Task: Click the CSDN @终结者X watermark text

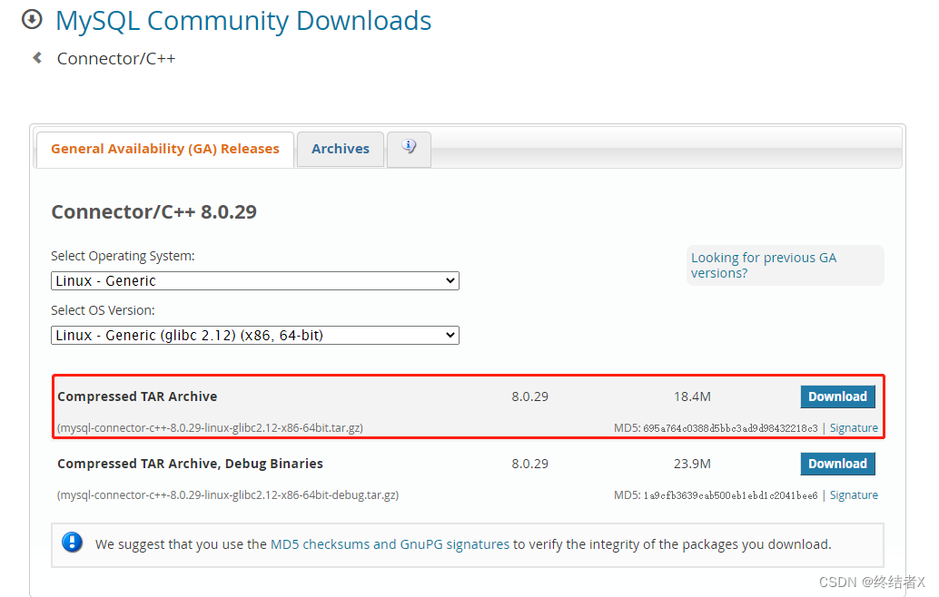Action: 874,582
